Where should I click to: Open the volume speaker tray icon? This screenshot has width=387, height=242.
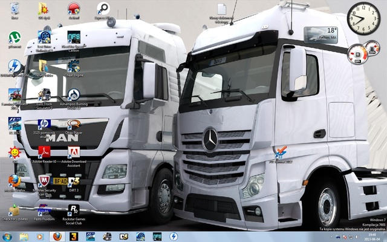tap(357, 237)
